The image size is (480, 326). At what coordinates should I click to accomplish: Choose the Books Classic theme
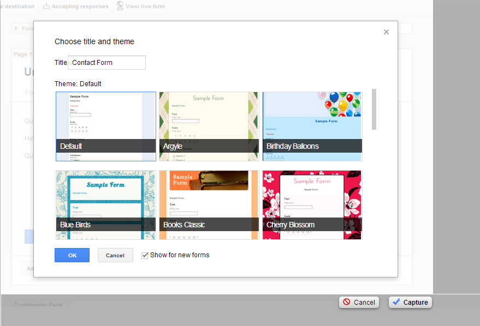click(x=209, y=204)
